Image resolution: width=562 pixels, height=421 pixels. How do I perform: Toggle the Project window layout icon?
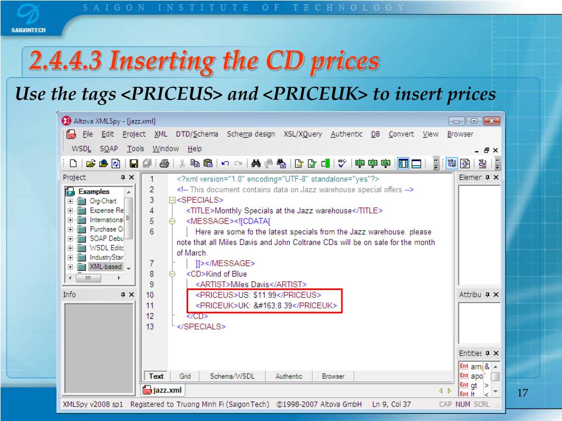pos(403,163)
